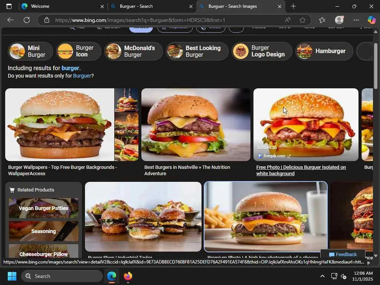The width and height of the screenshot is (380, 285).
Task: Open the network status tray icon
Action: pyautogui.click(x=334, y=276)
